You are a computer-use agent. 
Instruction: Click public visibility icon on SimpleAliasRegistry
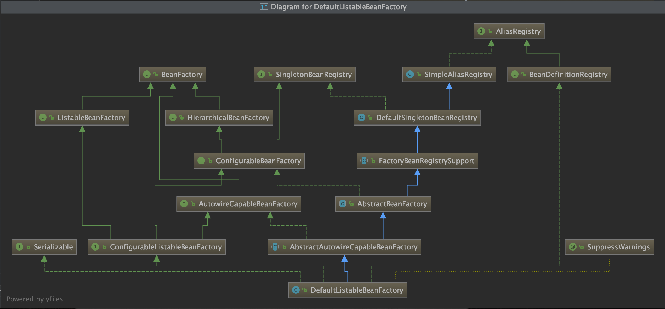tap(419, 75)
